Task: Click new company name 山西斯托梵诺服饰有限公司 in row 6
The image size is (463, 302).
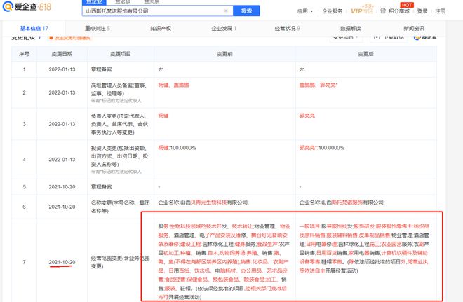Action: coord(353,203)
